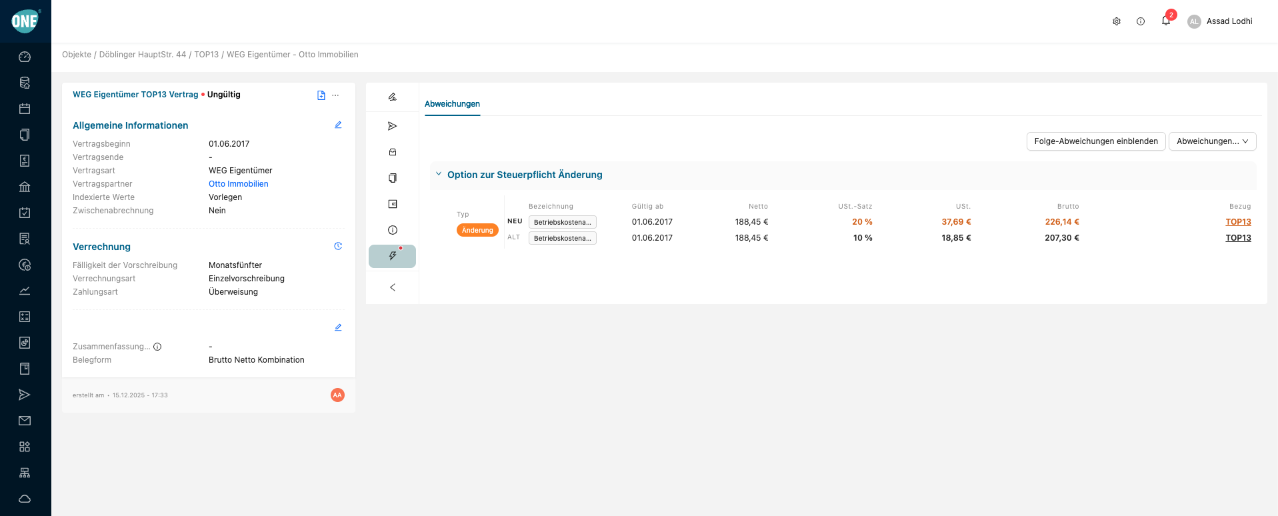
Task: Open the calculator icon in sidebar
Action: pyautogui.click(x=25, y=317)
